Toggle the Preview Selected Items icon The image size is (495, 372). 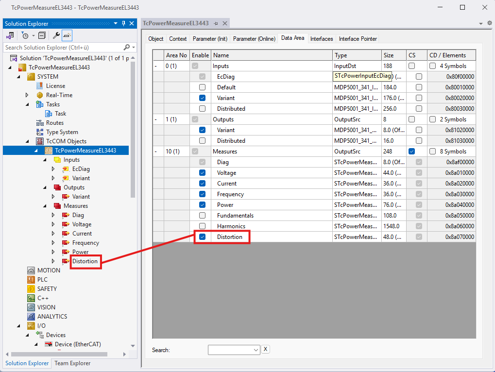tap(67, 35)
